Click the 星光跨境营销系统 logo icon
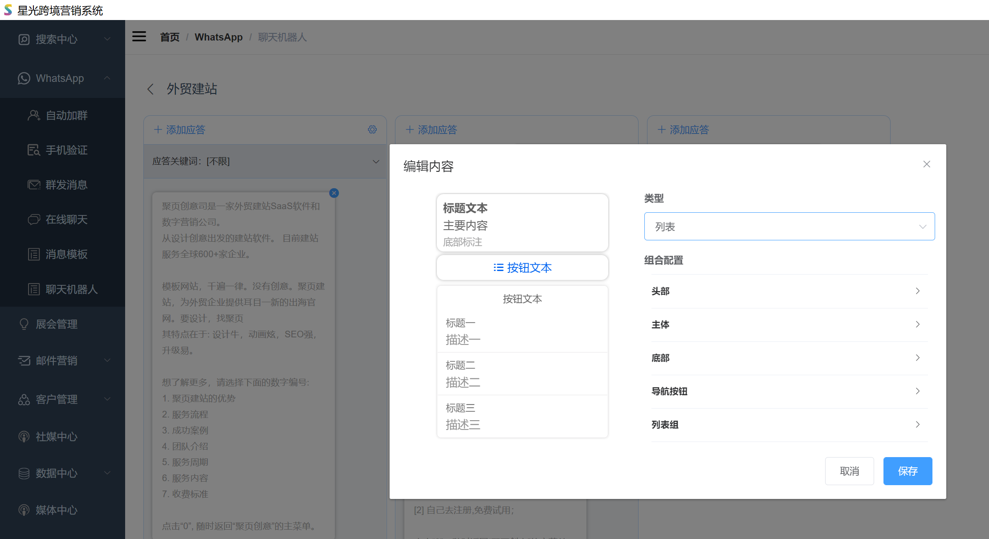Viewport: 989px width, 539px height. (x=8, y=10)
